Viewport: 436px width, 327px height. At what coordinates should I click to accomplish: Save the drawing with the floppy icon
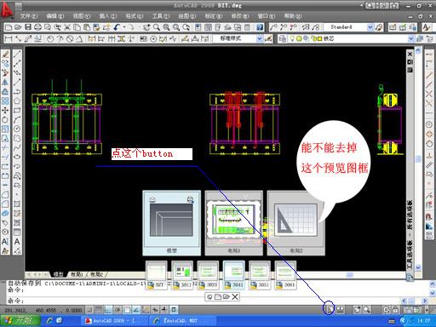(x=28, y=27)
